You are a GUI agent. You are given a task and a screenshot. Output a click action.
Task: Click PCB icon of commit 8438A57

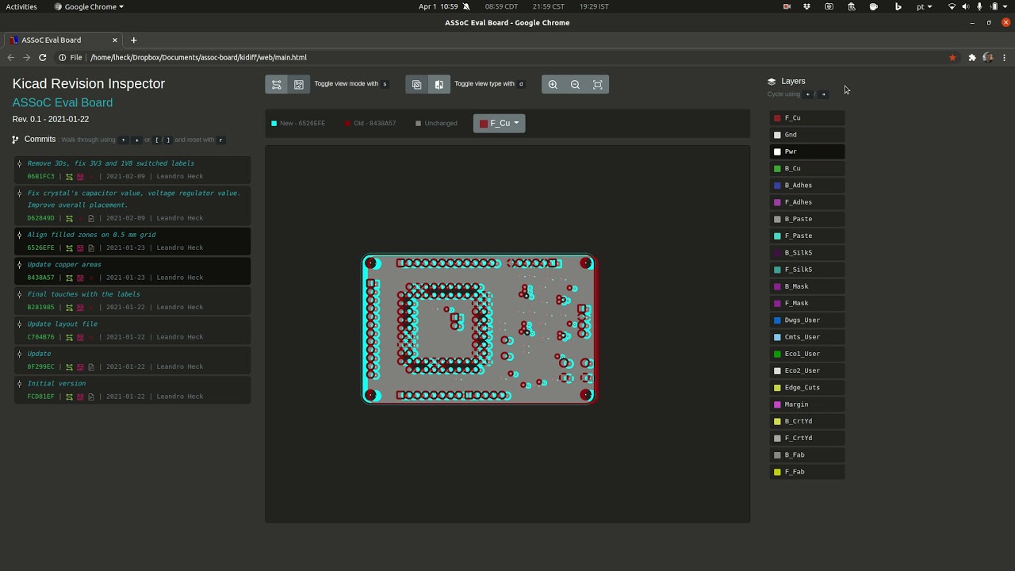click(80, 278)
